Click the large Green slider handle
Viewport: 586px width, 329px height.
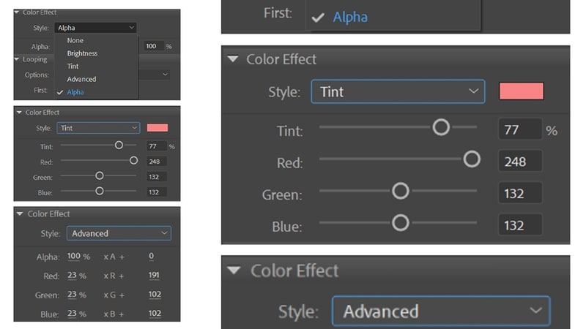400,191
